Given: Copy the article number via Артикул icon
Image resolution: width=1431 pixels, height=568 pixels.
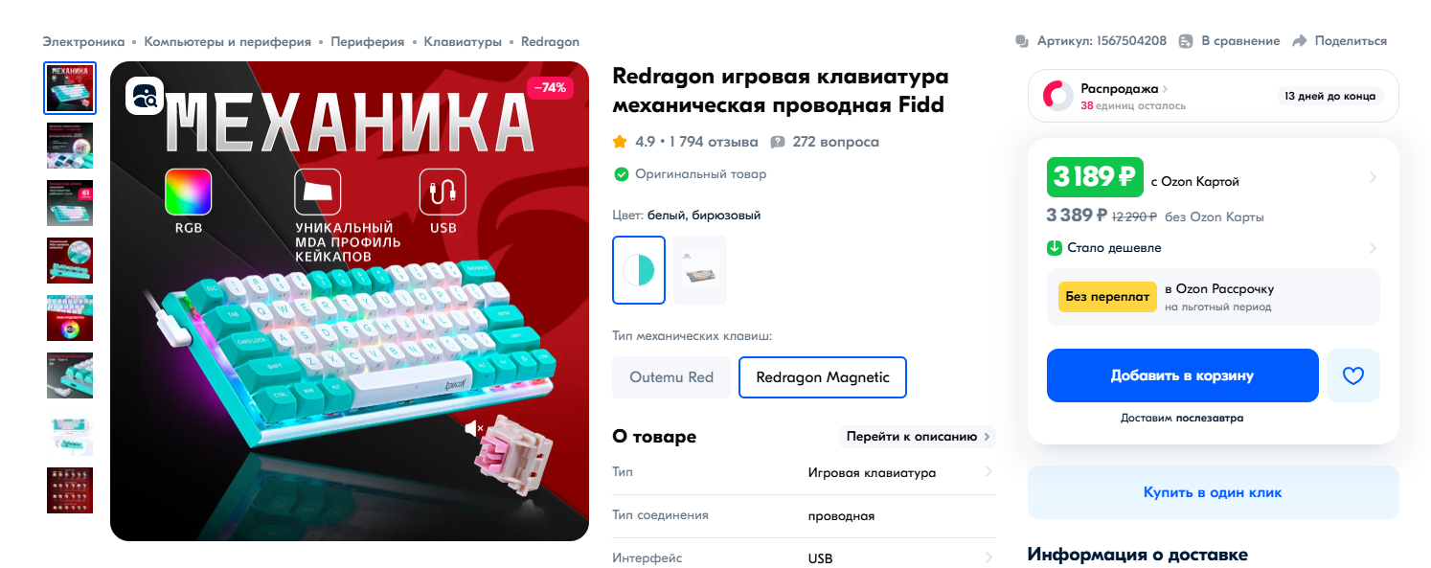Looking at the screenshot, I should 1022,41.
